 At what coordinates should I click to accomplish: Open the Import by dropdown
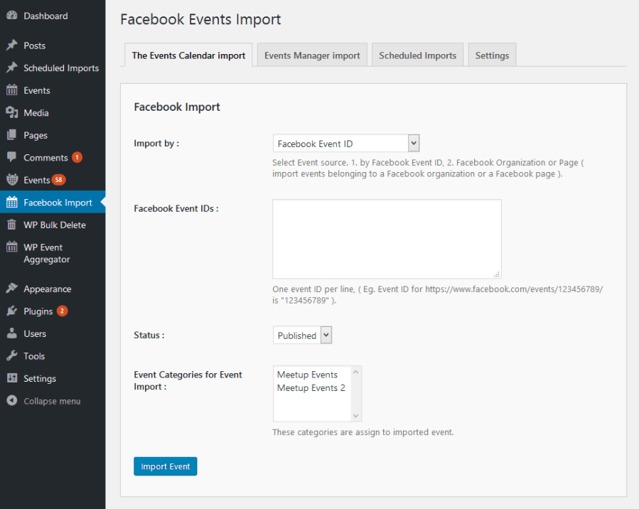pos(346,144)
